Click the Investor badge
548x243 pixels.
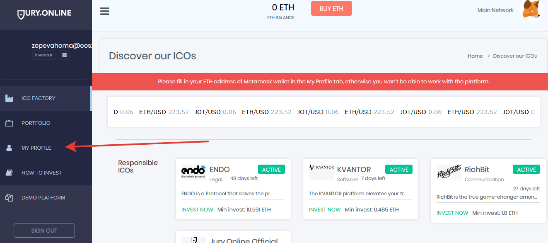[x=43, y=55]
